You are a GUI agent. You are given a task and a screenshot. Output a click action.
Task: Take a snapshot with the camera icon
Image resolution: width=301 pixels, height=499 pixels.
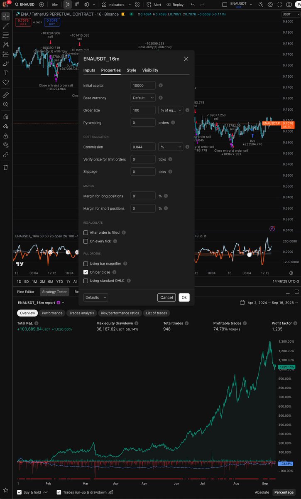289,5
